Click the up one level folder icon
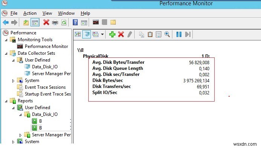The height and width of the screenshot is (148, 261). point(26,22)
